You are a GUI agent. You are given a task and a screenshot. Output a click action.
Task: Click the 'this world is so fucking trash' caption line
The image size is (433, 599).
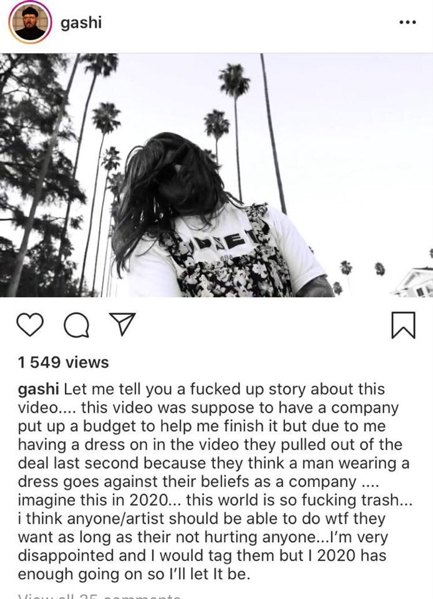point(299,500)
